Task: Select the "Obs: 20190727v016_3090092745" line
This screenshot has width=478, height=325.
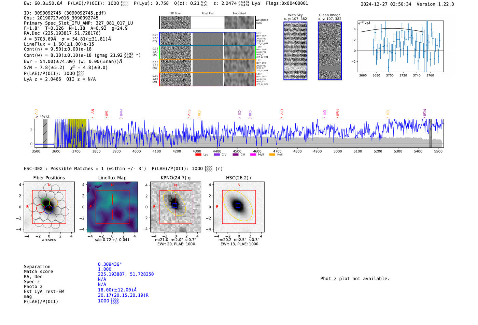Action: 61,18
